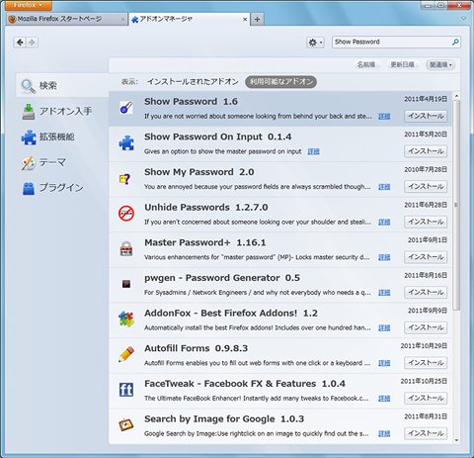The image size is (474, 458).
Task: Install Master Password+ 1.16.1
Action: [426, 257]
